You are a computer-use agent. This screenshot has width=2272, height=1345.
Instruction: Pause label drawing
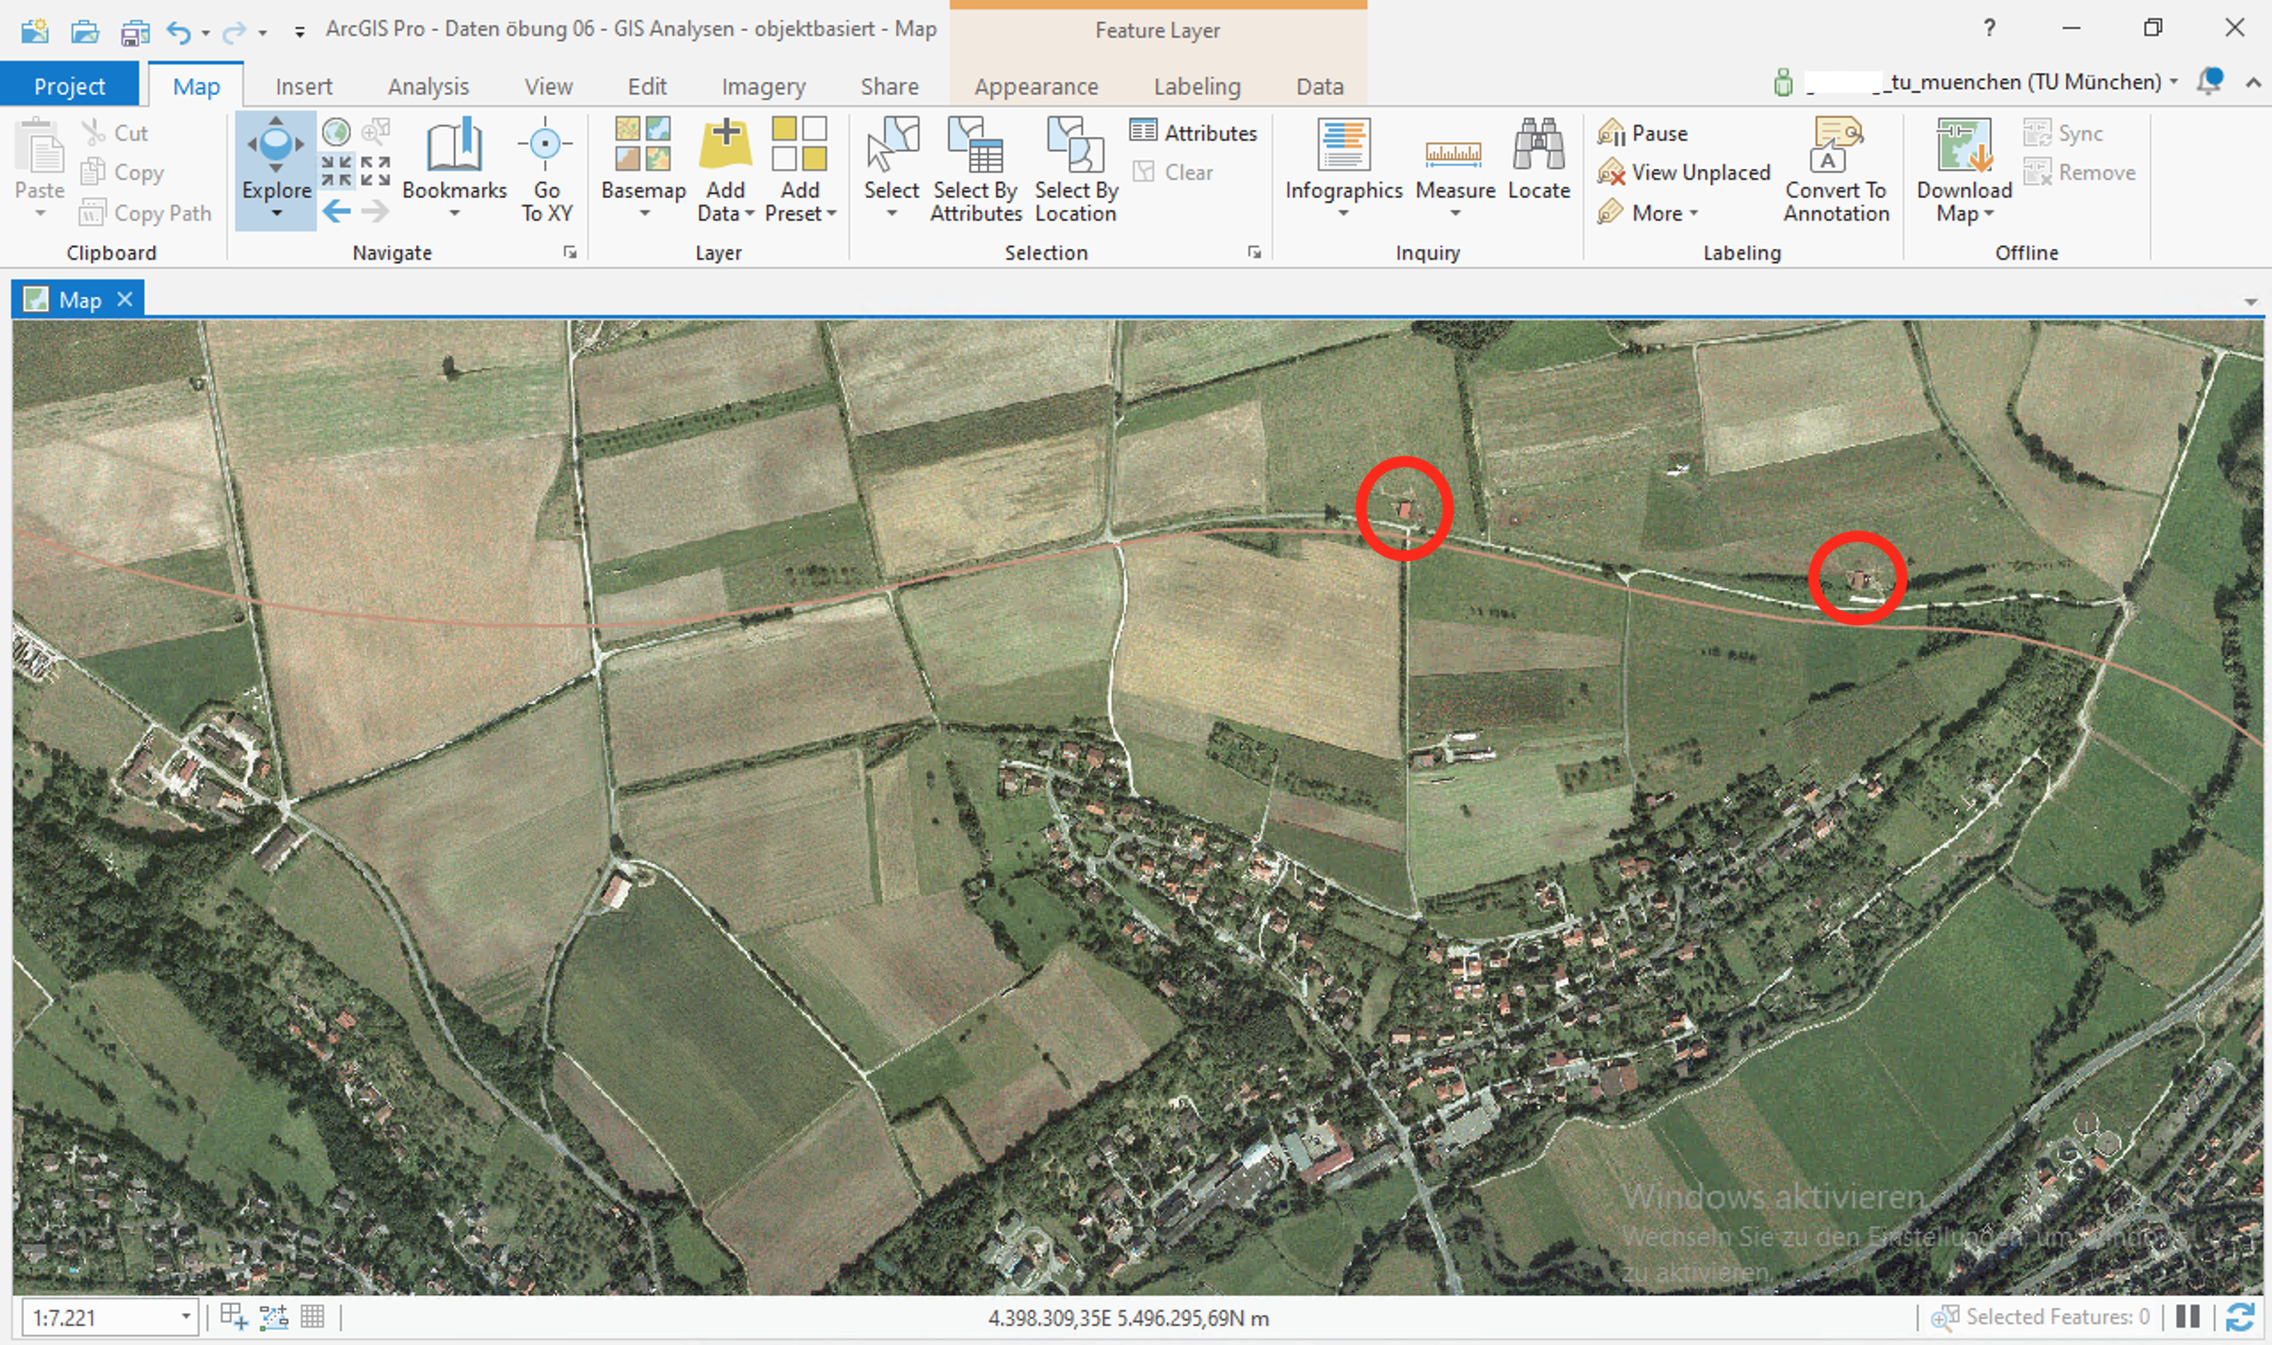coord(1642,133)
